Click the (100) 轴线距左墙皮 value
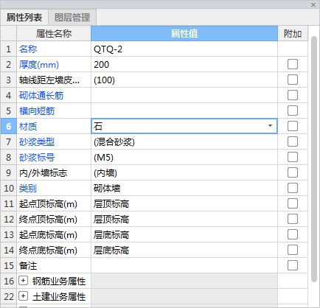320x308 pixels. pos(184,80)
